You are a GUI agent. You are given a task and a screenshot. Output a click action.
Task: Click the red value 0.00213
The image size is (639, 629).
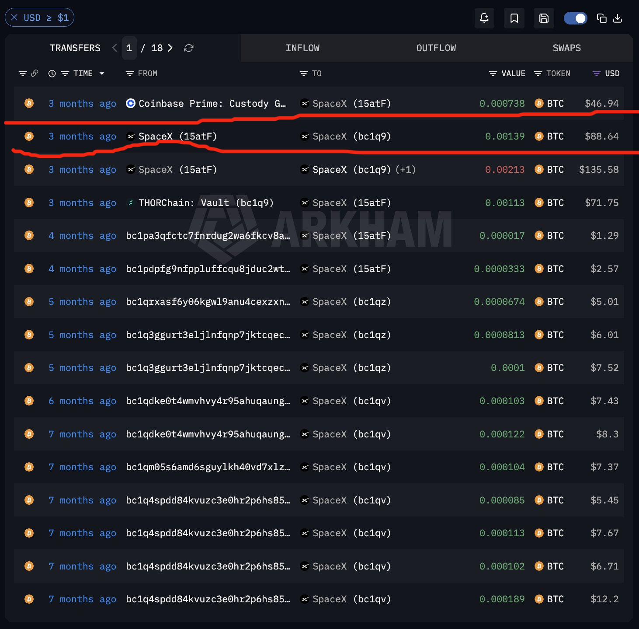pos(505,170)
